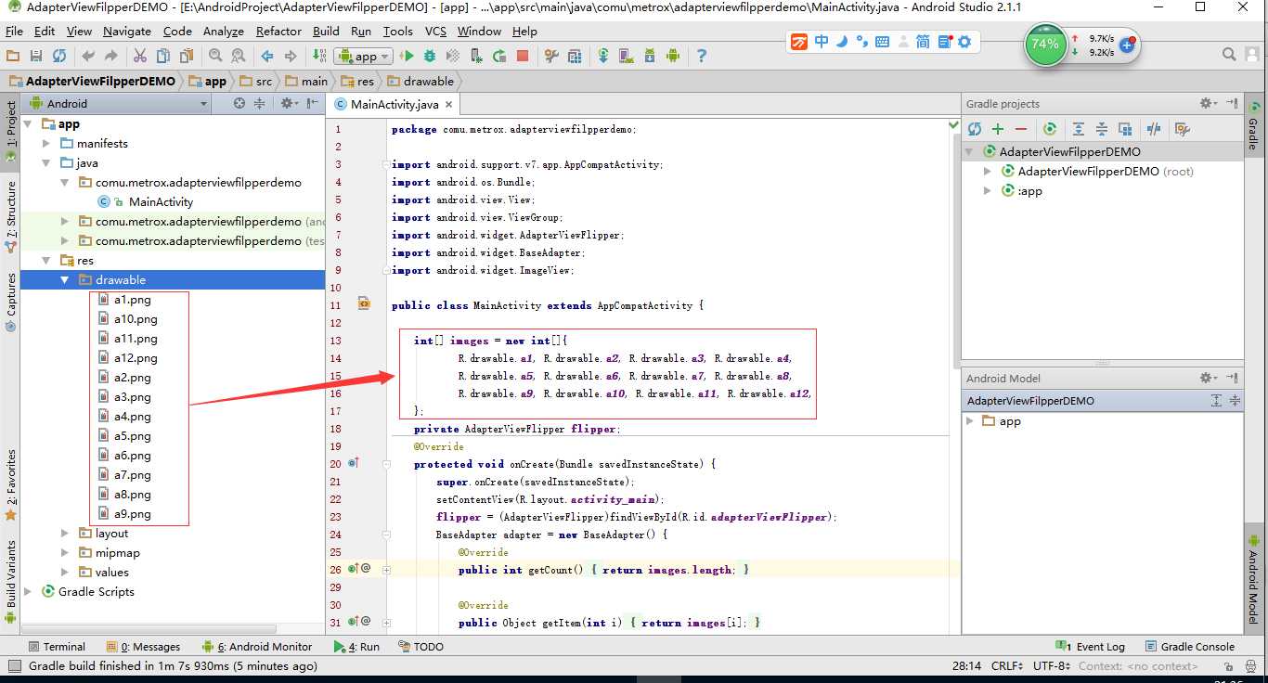Hide the Project panel with arrow icon
Viewport: 1268px width, 683px height.
pos(312,103)
